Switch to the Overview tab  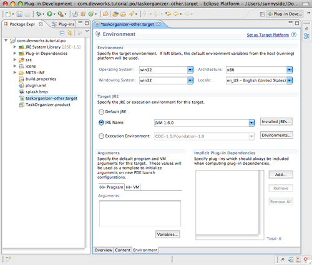pos(104,250)
